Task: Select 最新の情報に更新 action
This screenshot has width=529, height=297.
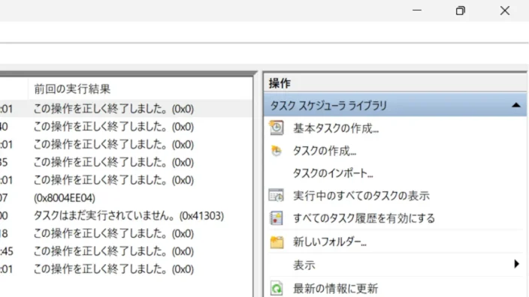Action: click(x=335, y=289)
